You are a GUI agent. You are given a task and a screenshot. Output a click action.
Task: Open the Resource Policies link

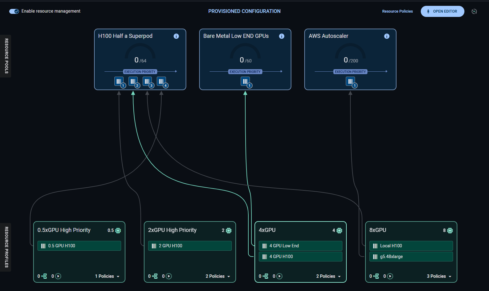[x=397, y=11]
